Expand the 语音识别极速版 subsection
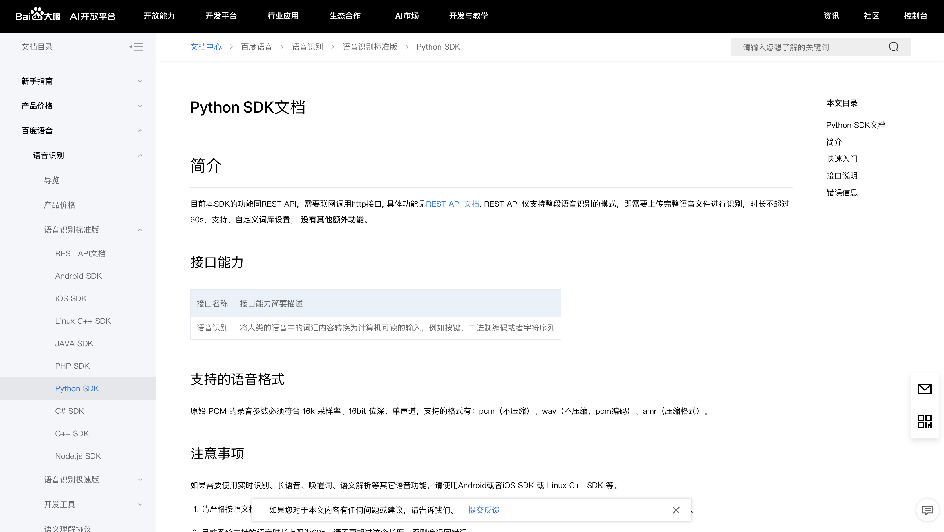Viewport: 944px width, 532px height. (x=140, y=480)
